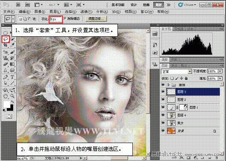Select the Clone Stamp tool
Screen dimensions: 226x161
pyautogui.click(x=6, y=58)
